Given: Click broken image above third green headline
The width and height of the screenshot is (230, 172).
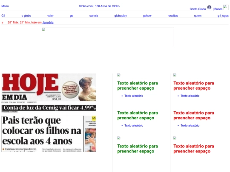Looking at the screenshot, I should tap(119, 138).
